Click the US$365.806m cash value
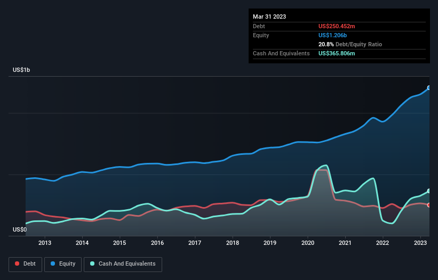This screenshot has height=280, width=438. (337, 53)
